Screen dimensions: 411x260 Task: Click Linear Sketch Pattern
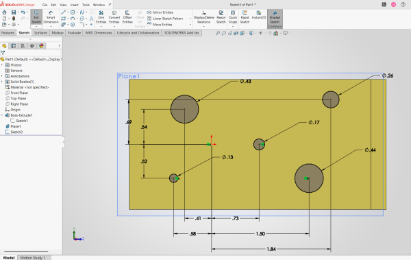(x=165, y=19)
